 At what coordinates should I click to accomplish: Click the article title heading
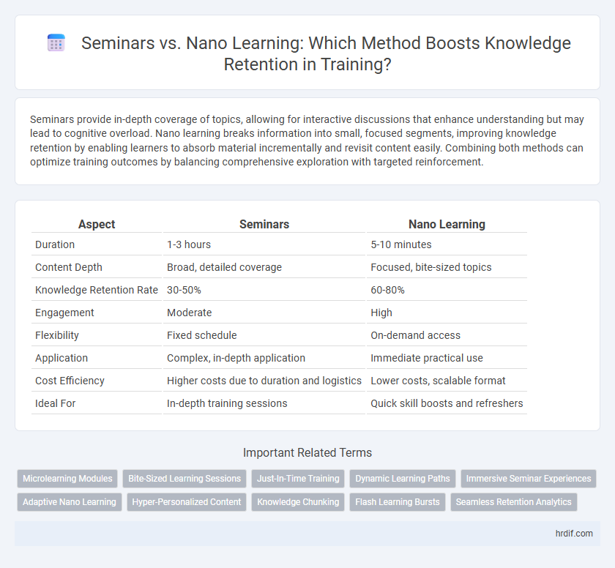tap(326, 53)
